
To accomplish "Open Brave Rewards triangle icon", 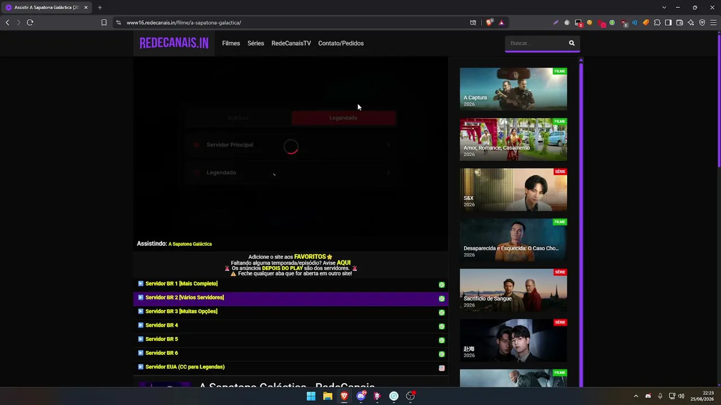I will [x=501, y=22].
